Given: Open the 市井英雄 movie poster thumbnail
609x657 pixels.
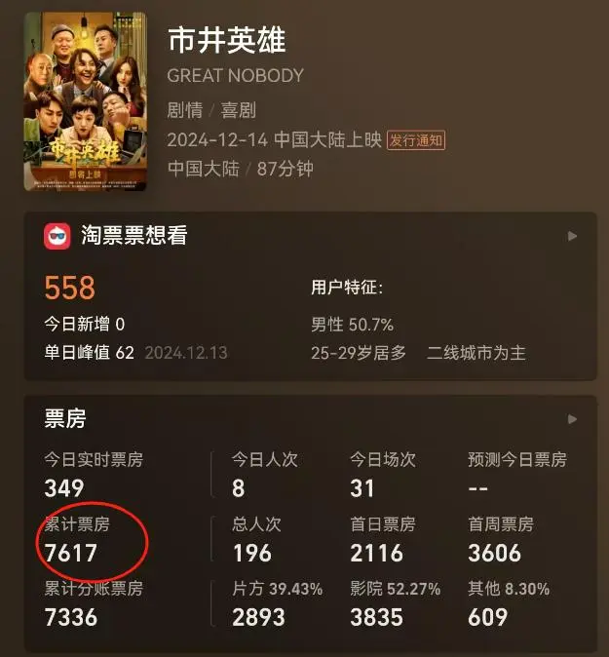Looking at the screenshot, I should (x=86, y=101).
